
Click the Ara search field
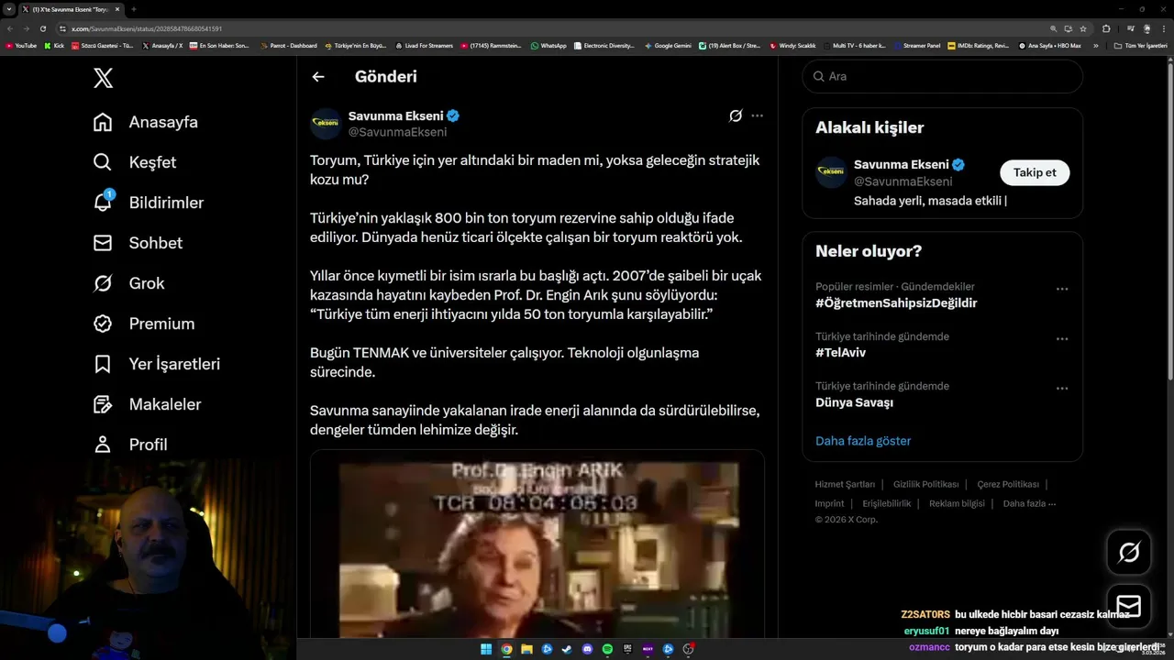[x=942, y=76]
